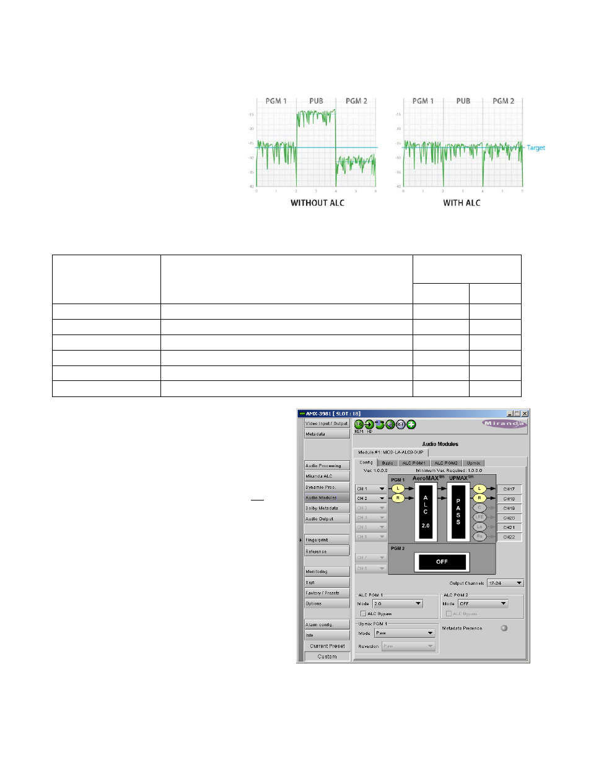591x765 pixels.
Task: Click the Miranda logo
Action: coord(504,424)
